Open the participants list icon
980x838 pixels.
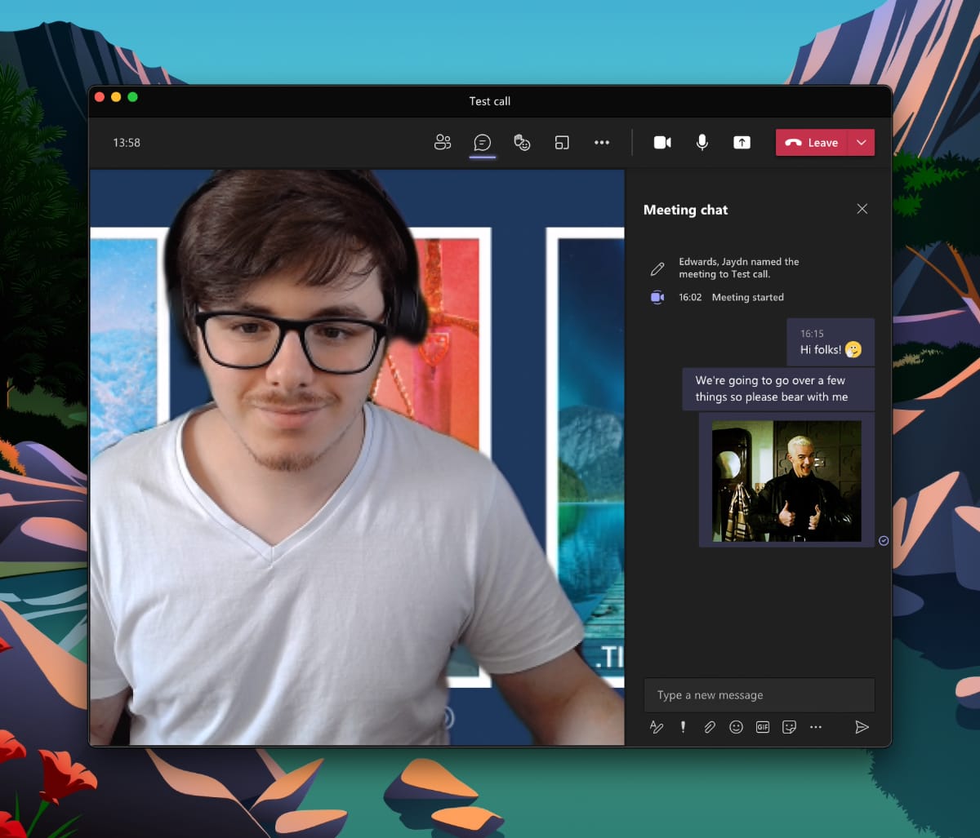pos(443,143)
